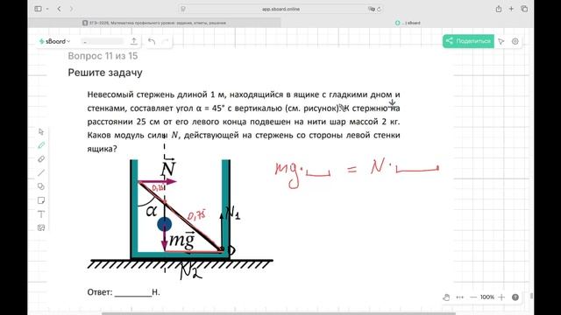
Task: Click the 'Решите задачу' heading
Action: 105,73
